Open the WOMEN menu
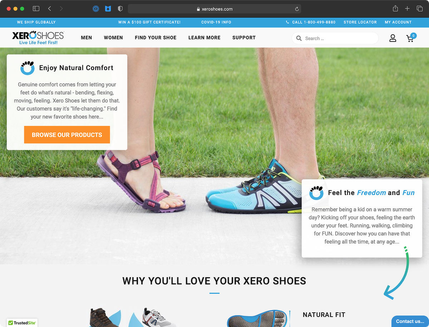 point(113,38)
